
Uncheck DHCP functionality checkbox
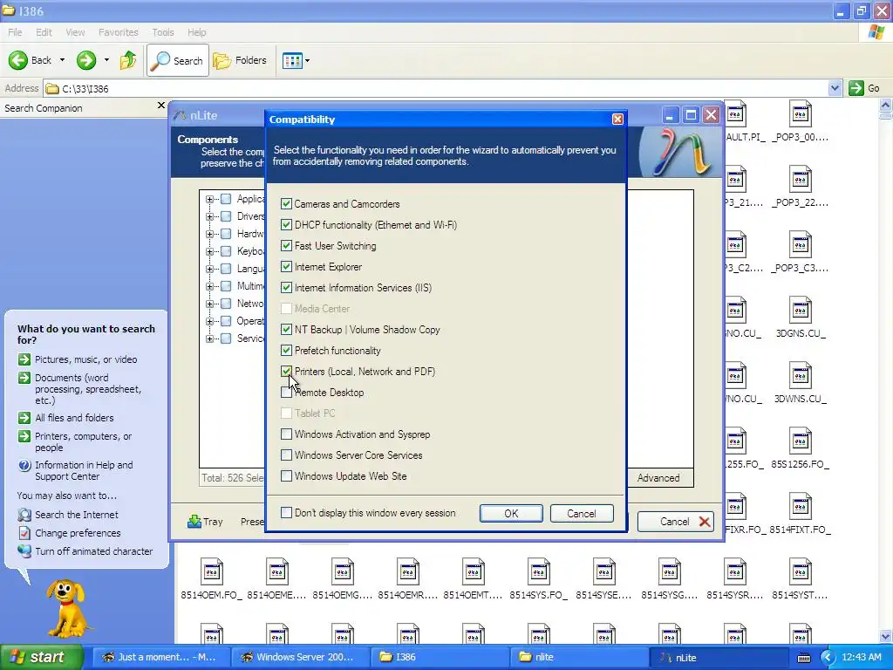(286, 224)
